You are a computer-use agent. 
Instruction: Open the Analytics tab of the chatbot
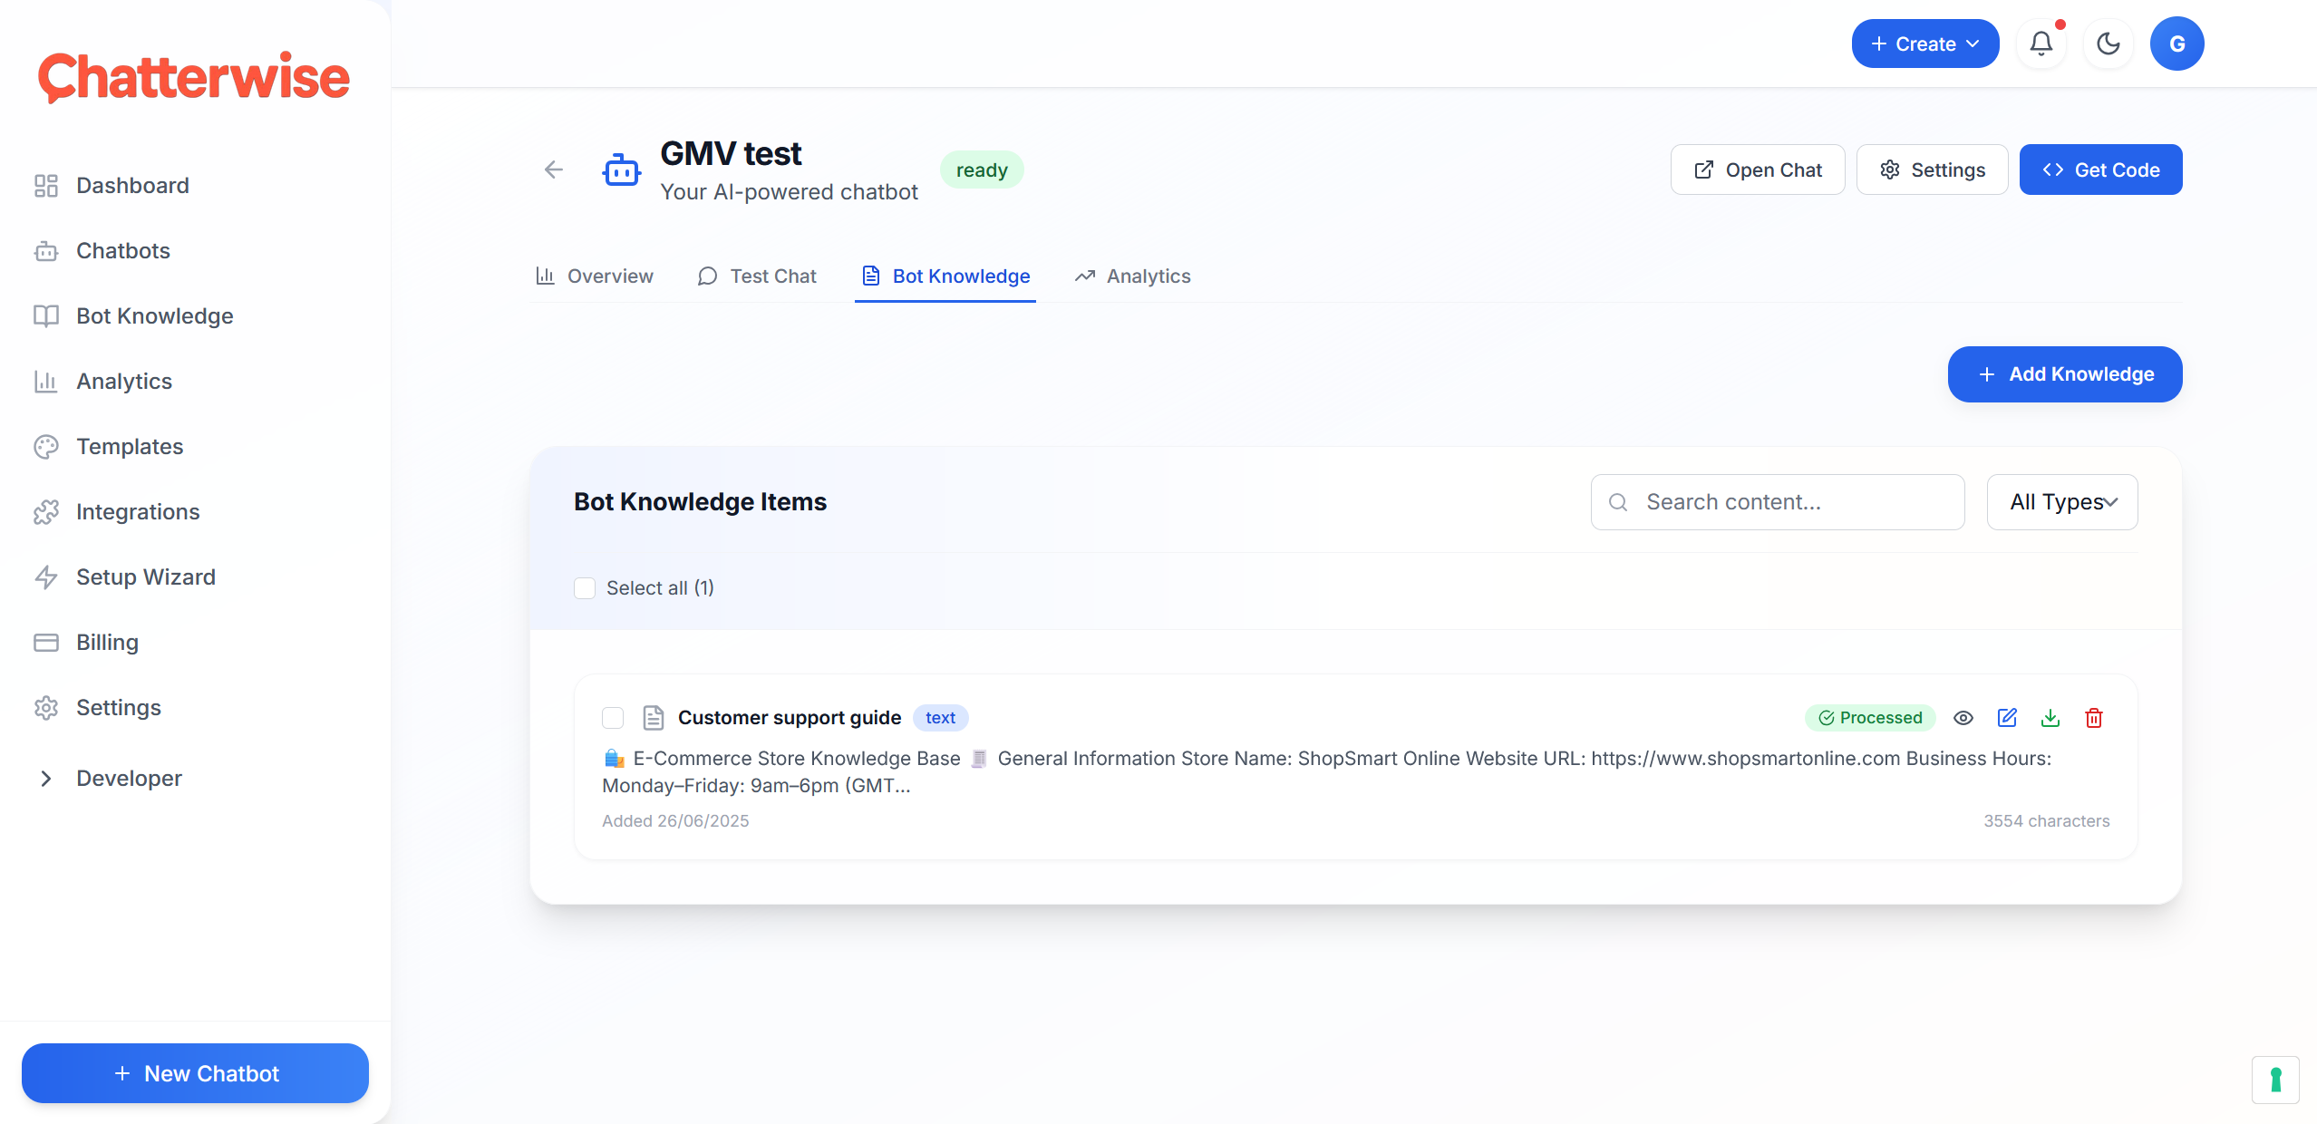tap(1132, 276)
